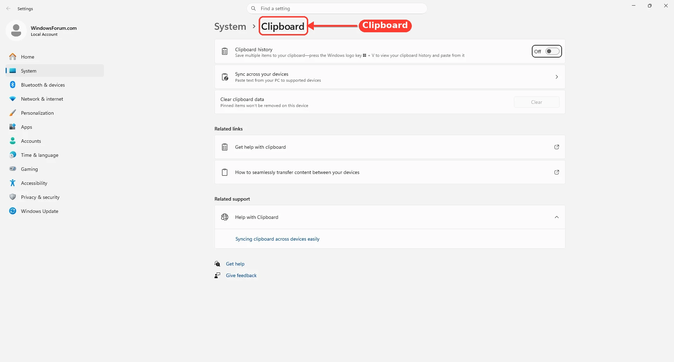This screenshot has height=362, width=674.
Task: Select Gaming in the sidebar
Action: (55, 169)
